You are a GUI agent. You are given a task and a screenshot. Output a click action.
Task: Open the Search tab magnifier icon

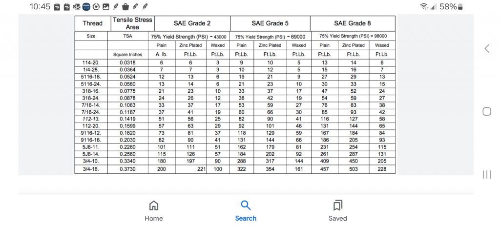click(x=246, y=205)
